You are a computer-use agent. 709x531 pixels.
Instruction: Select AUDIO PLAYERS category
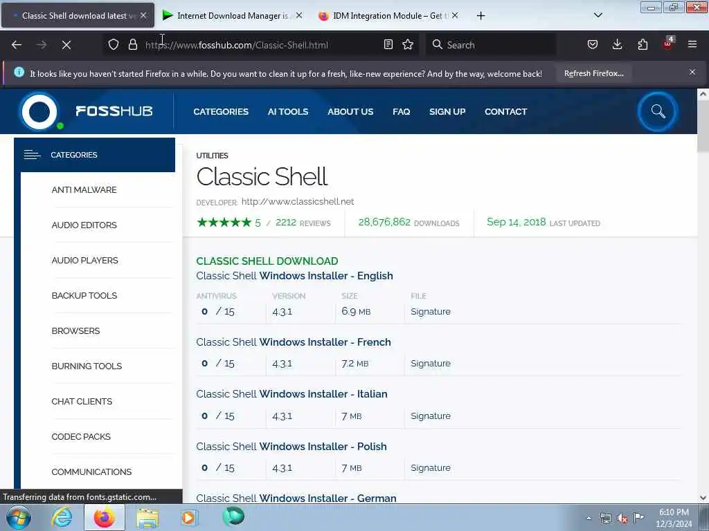(84, 261)
